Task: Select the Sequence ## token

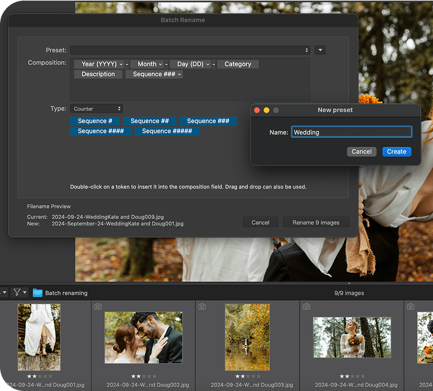Action: 150,121
